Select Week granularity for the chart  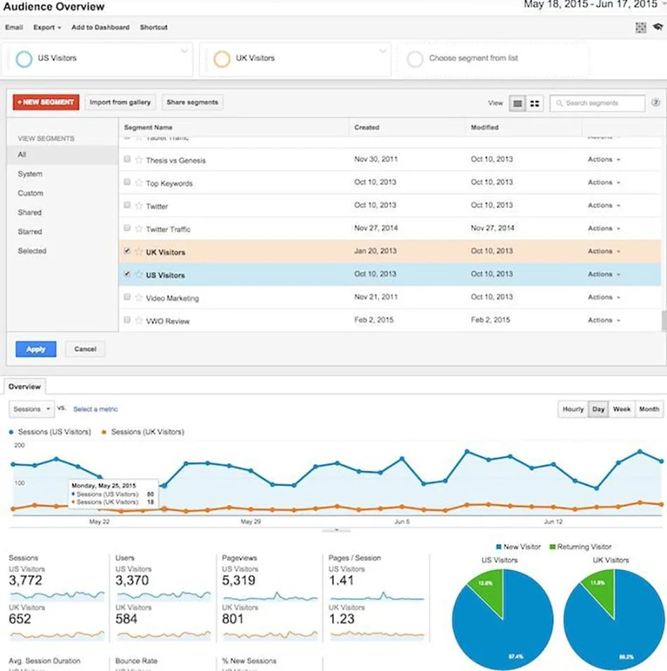[623, 409]
